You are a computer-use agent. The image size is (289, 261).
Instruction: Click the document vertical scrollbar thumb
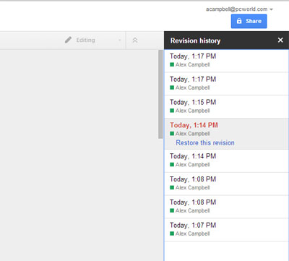click(x=160, y=94)
